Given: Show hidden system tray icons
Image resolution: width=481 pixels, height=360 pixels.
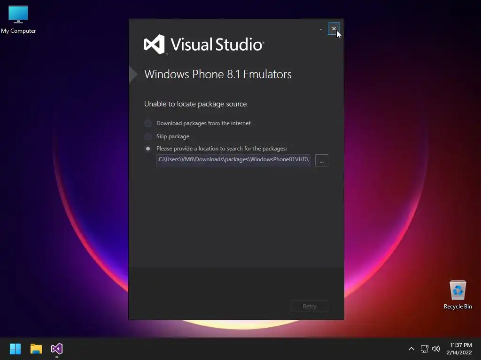Looking at the screenshot, I should (x=411, y=349).
